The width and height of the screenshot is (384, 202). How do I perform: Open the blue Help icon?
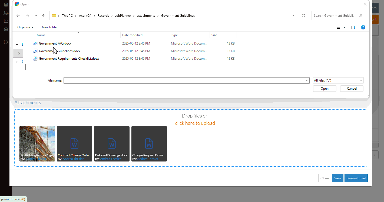[x=363, y=27]
